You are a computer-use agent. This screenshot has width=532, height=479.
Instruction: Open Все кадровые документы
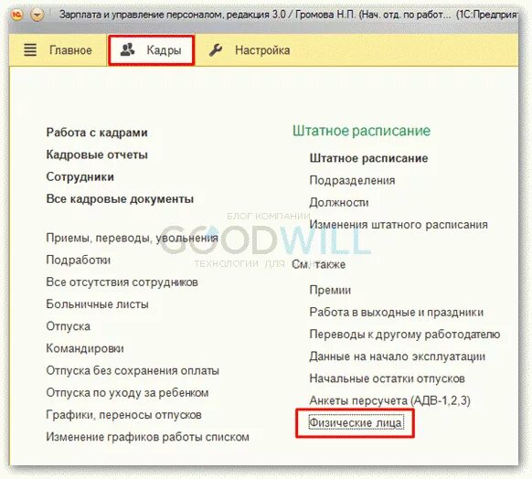120,198
